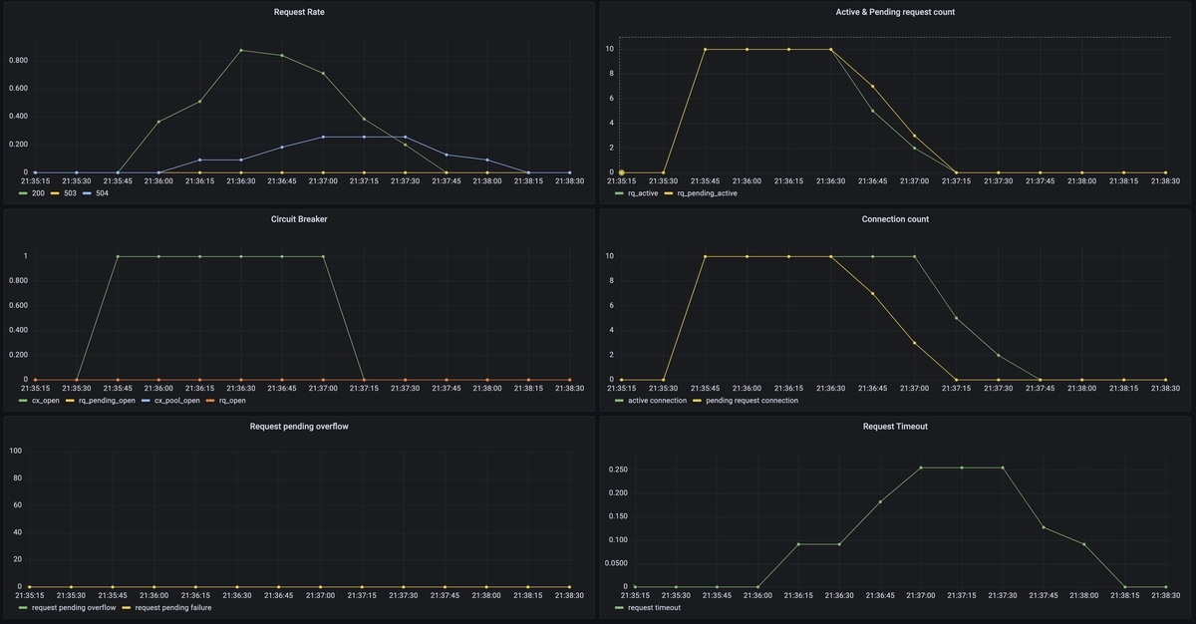The image size is (1196, 624).
Task: Open the Connection count panel title menu
Action: pos(895,219)
